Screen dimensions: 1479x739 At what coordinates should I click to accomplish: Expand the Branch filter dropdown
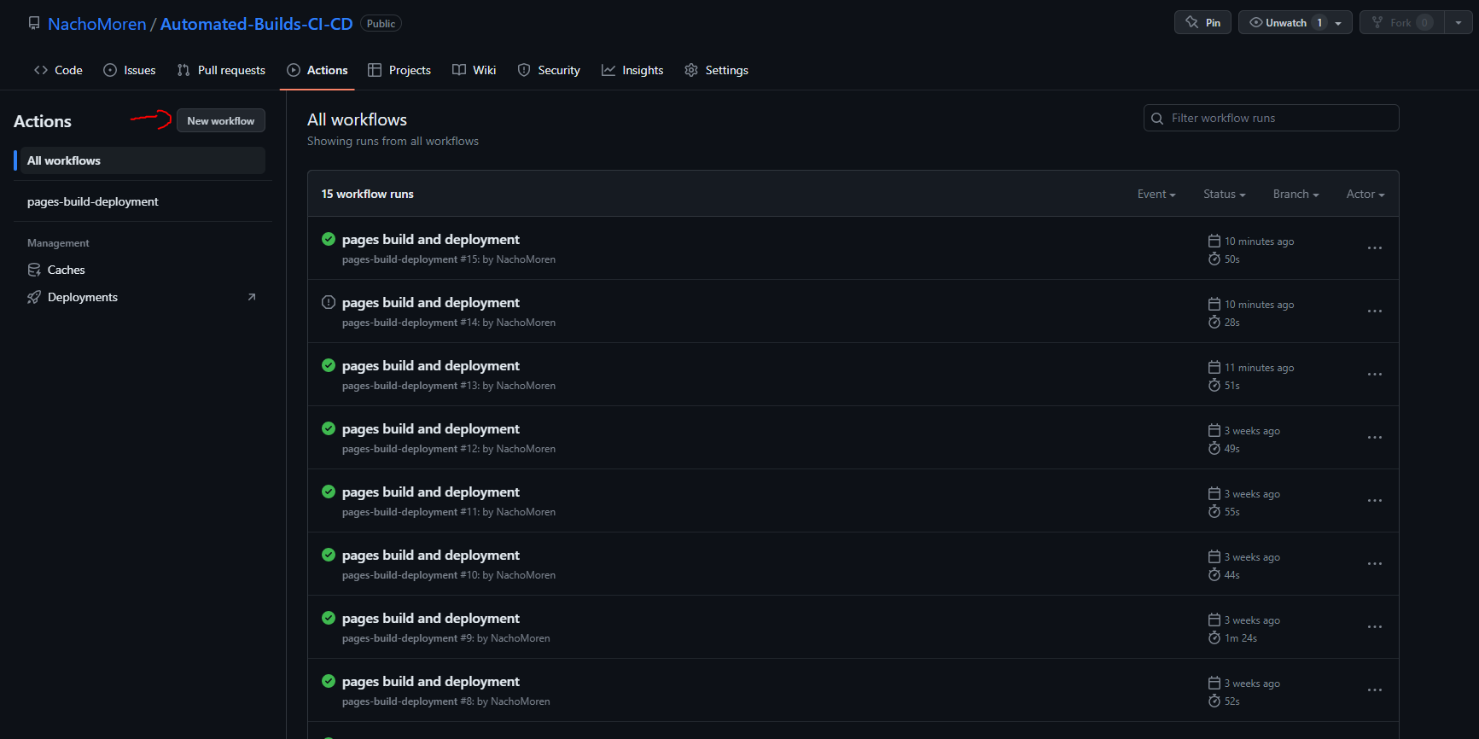(x=1296, y=194)
